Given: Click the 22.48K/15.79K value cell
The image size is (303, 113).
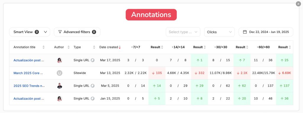Looking at the screenshot, I should pos(263,73).
